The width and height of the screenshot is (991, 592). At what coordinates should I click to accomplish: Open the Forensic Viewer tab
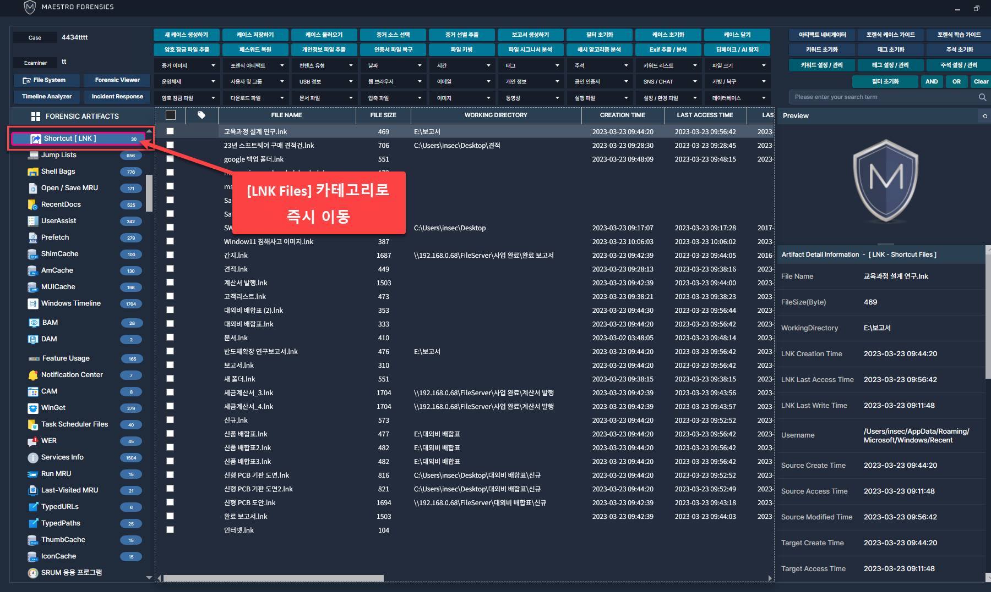click(117, 80)
